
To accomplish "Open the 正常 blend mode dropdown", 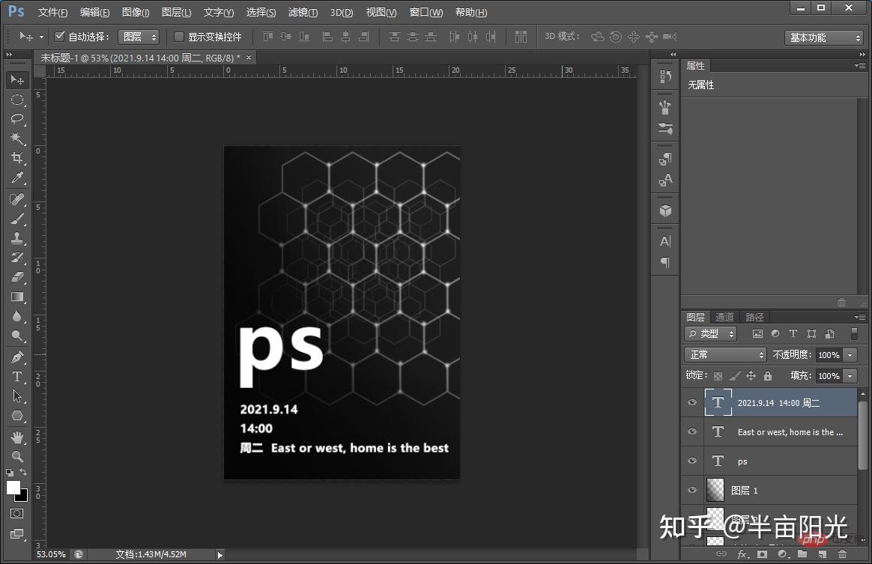I will [725, 355].
